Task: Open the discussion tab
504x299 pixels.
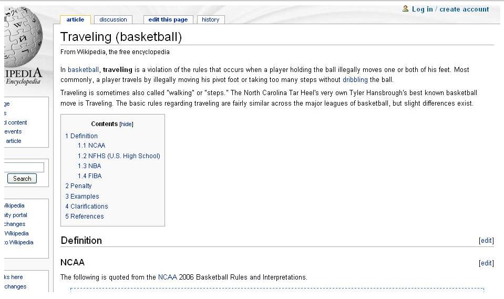Action: pyautogui.click(x=113, y=19)
